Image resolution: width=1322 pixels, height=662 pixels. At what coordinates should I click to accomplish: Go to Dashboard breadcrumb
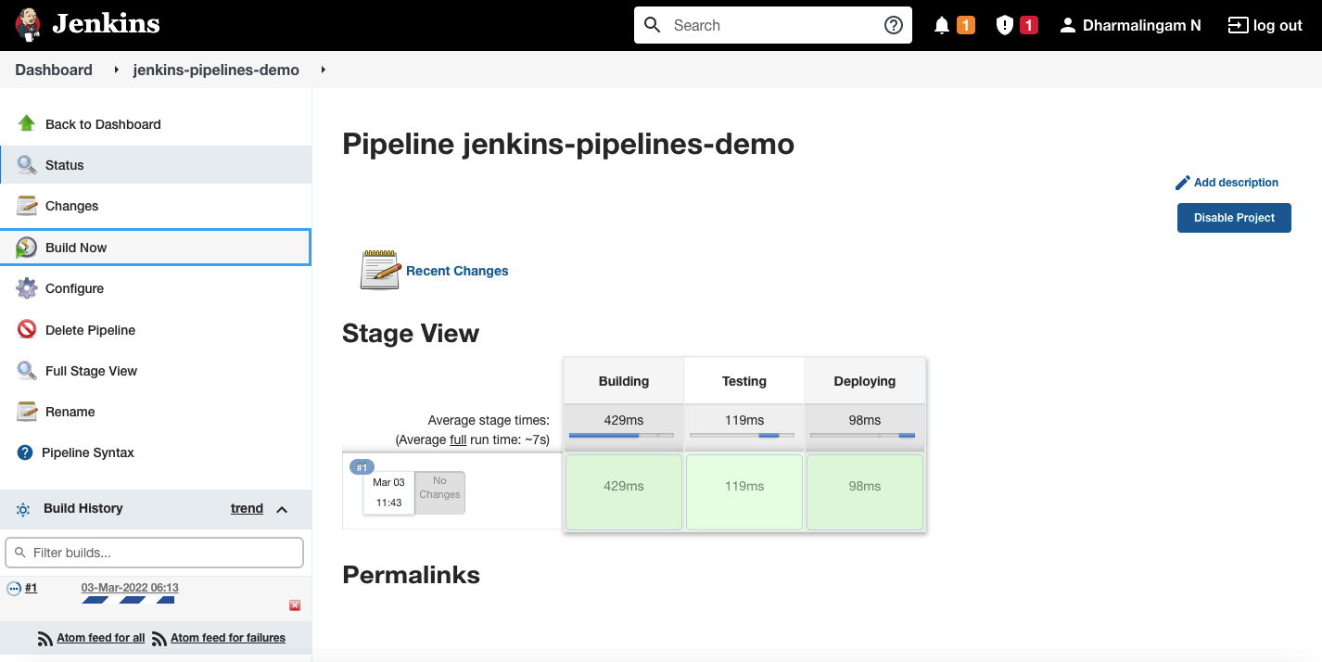pyautogui.click(x=54, y=70)
